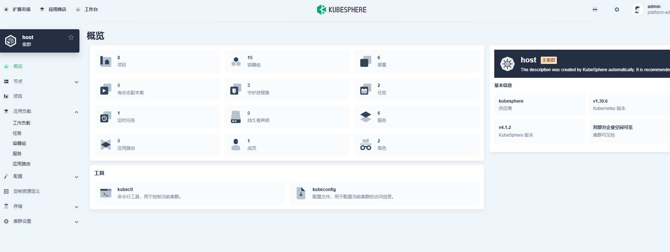Click the admin user avatar
Viewport: 670px width, 252px height.
tap(637, 9)
